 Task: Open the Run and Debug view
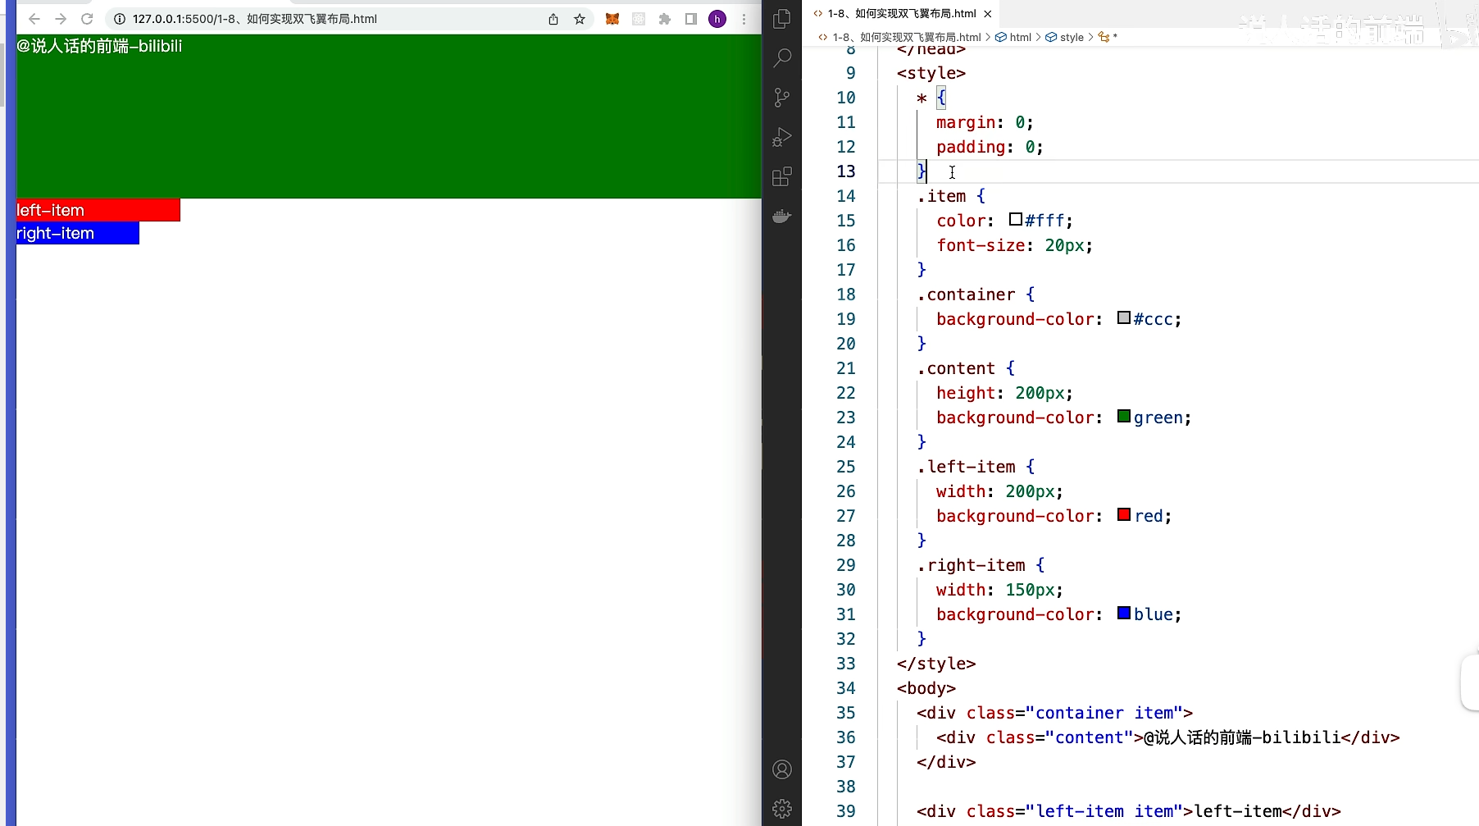782,137
